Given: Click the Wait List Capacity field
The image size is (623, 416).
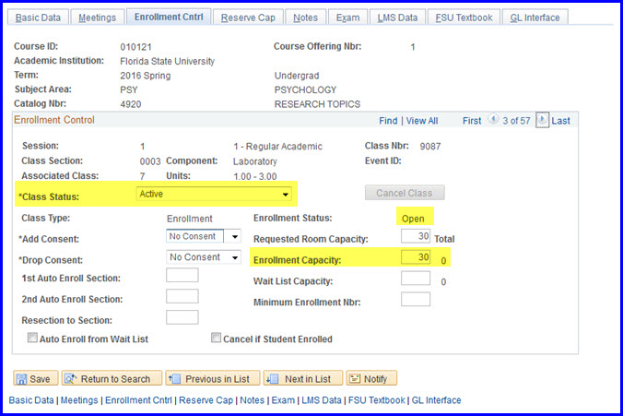Looking at the screenshot, I should point(416,278).
